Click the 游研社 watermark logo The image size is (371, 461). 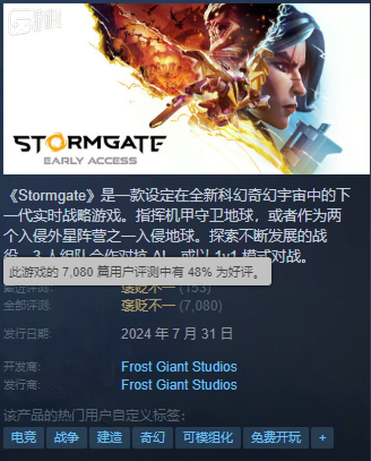click(x=35, y=21)
